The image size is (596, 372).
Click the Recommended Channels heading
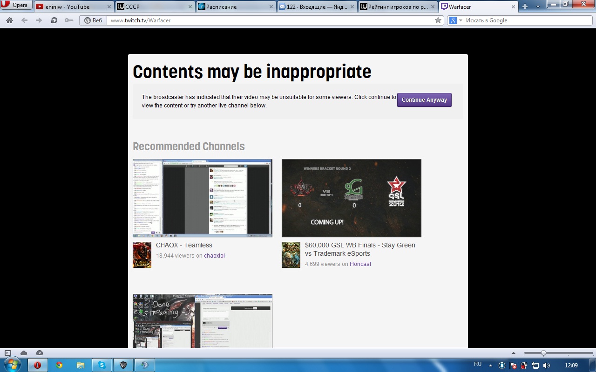(x=189, y=146)
